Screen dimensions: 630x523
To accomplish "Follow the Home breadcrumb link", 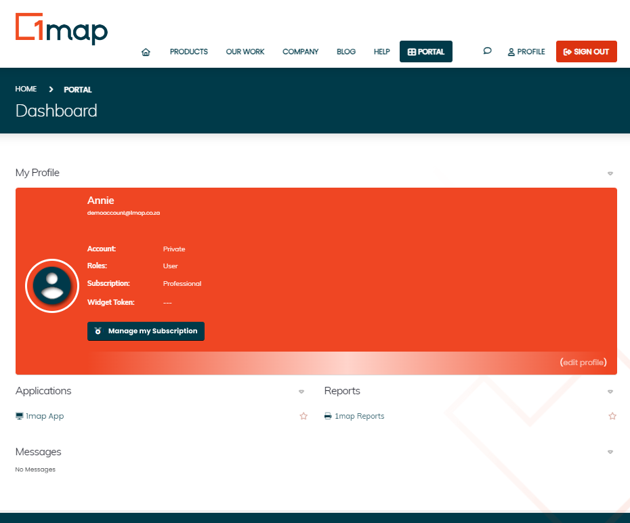I will [x=26, y=89].
